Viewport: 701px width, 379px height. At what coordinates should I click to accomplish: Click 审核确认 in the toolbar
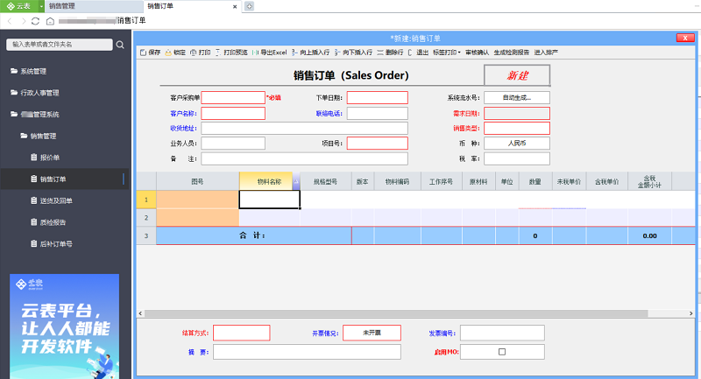click(477, 53)
